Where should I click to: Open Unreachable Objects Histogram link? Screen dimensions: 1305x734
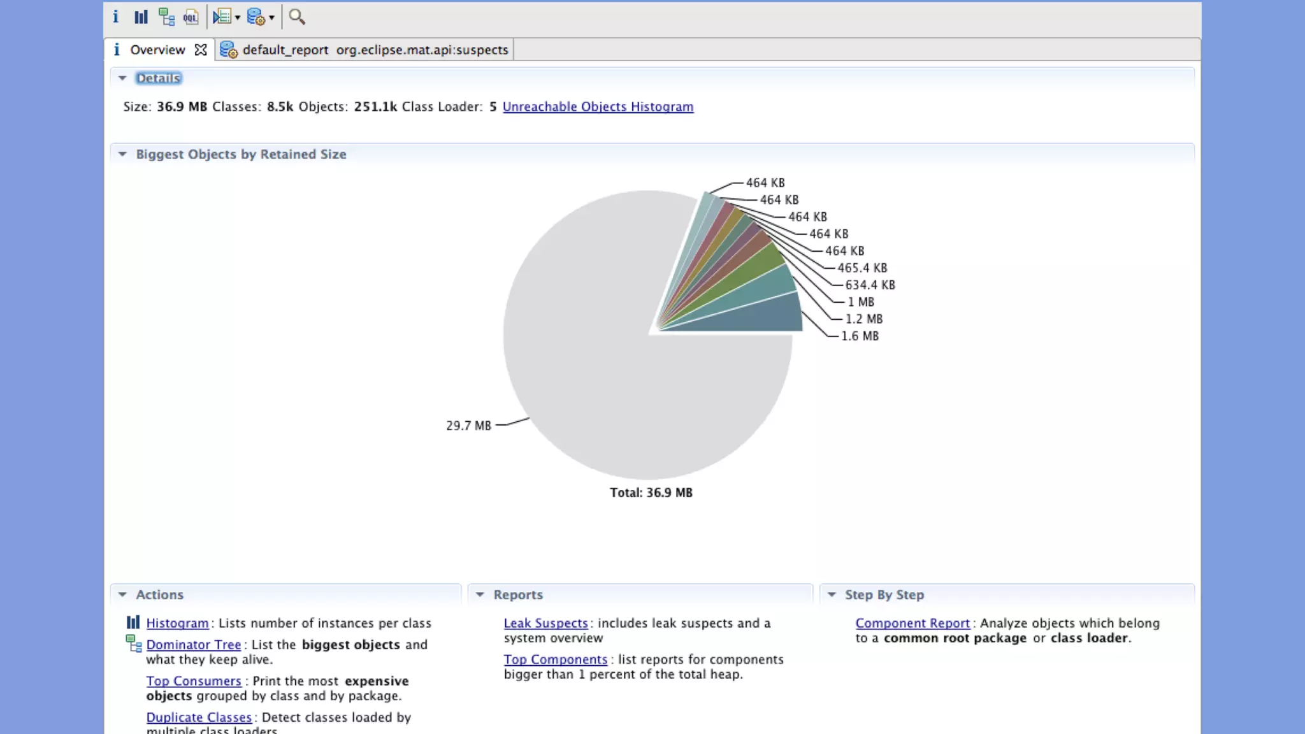pos(598,106)
